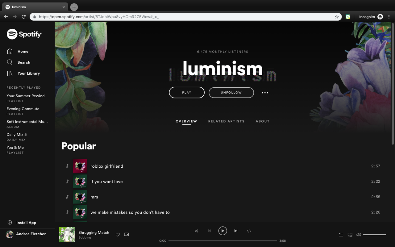The image size is (395, 247).
Task: Open the play queue
Action: 341,235
